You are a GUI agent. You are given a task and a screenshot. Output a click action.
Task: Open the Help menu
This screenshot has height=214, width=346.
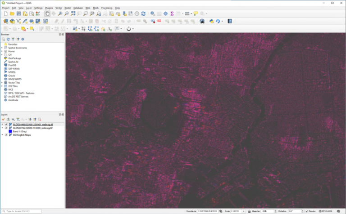118,8
